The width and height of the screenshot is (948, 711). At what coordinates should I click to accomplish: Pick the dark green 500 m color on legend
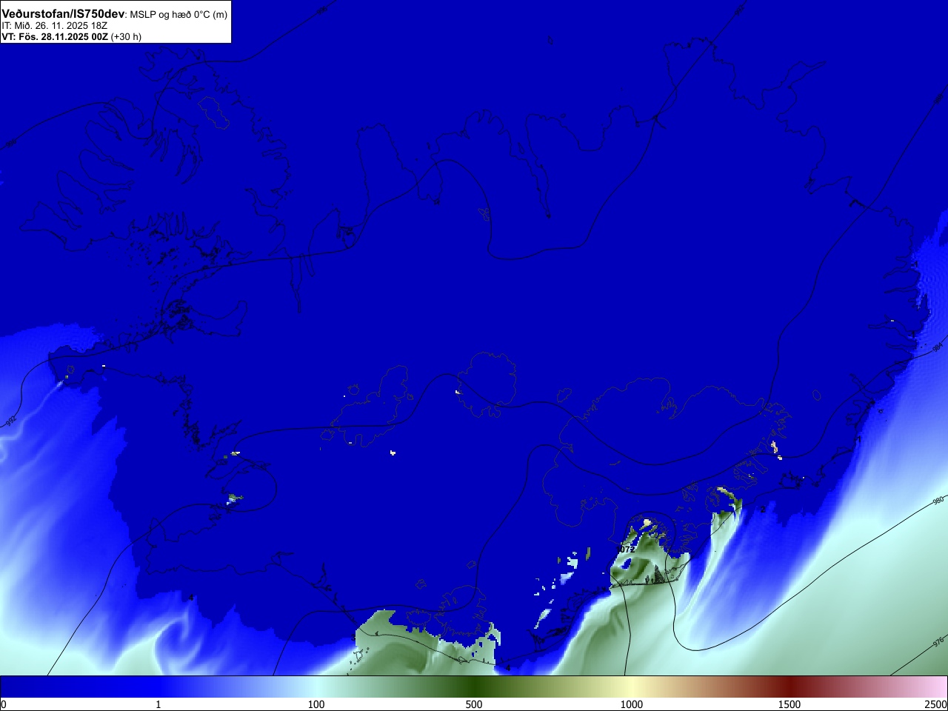pyautogui.click(x=474, y=687)
